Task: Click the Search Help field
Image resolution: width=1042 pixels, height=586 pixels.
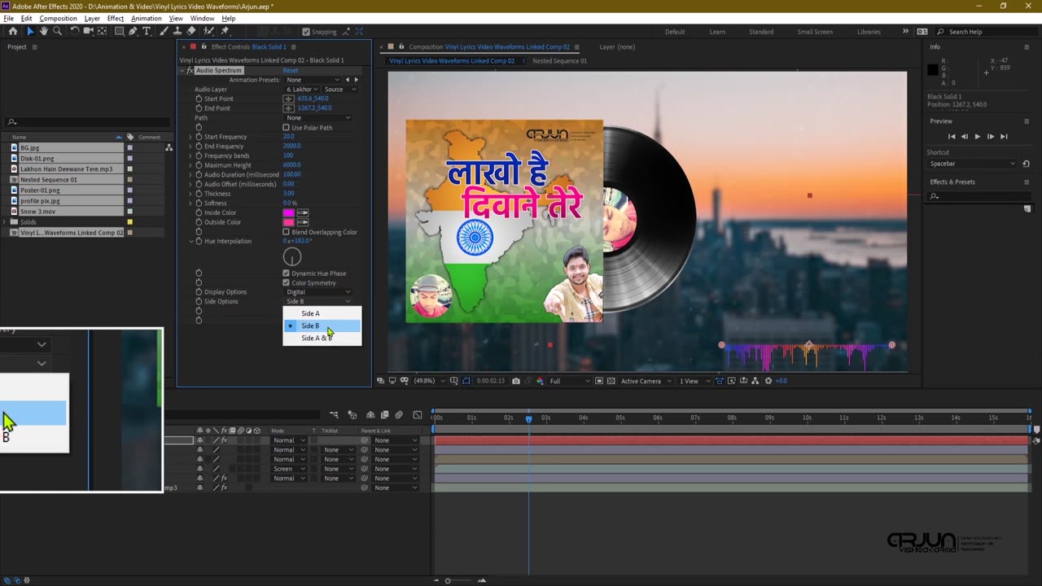Action: click(x=988, y=32)
